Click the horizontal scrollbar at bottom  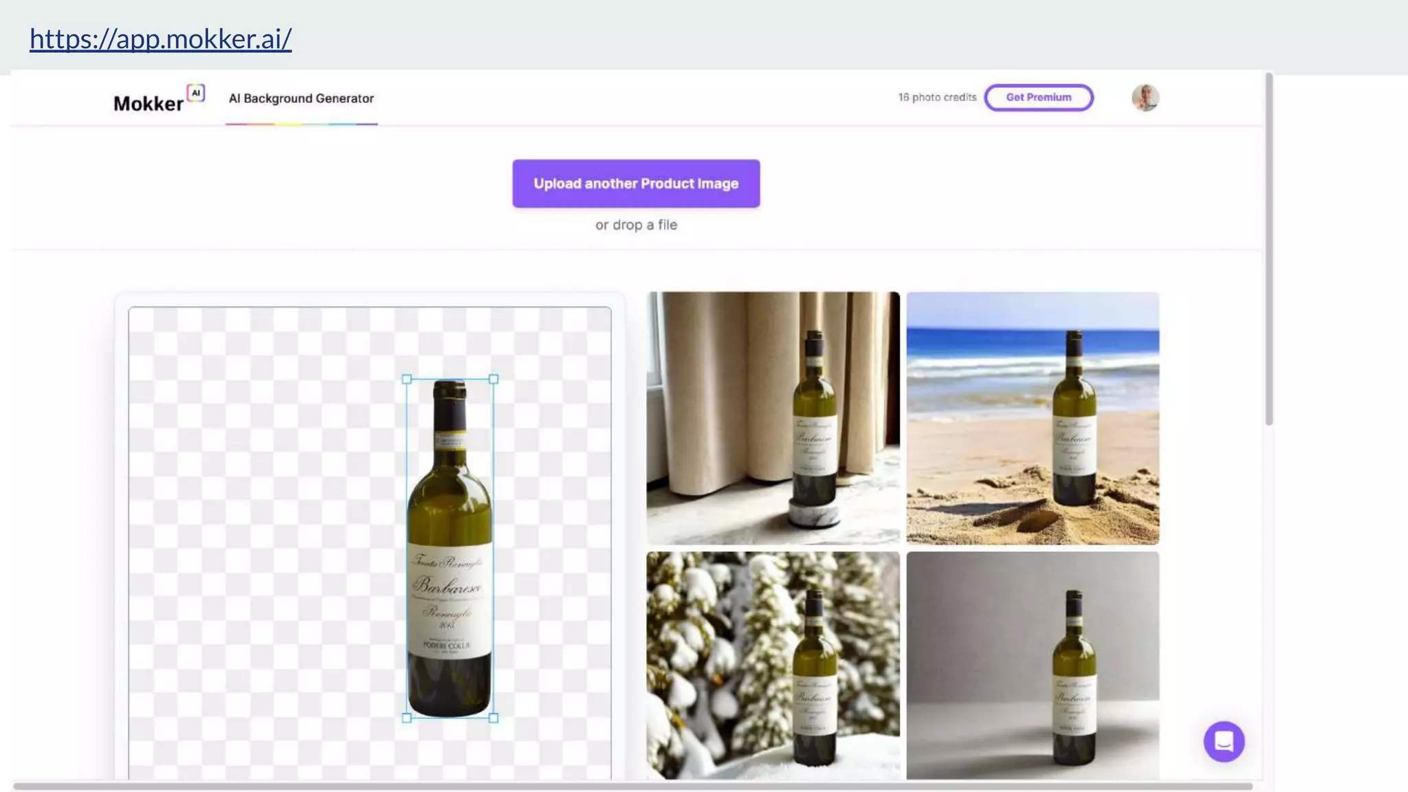632,786
